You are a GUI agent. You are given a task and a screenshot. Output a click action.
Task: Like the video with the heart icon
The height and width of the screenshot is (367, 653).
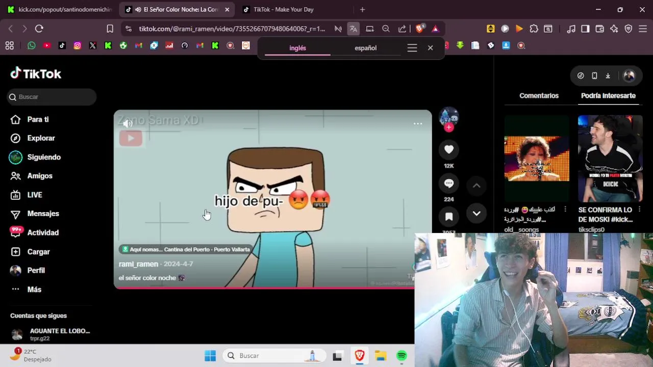tap(449, 149)
